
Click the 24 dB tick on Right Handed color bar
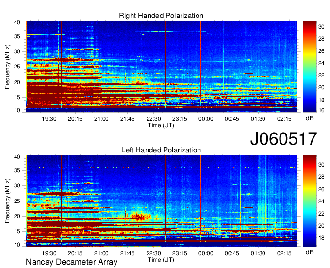321,63
